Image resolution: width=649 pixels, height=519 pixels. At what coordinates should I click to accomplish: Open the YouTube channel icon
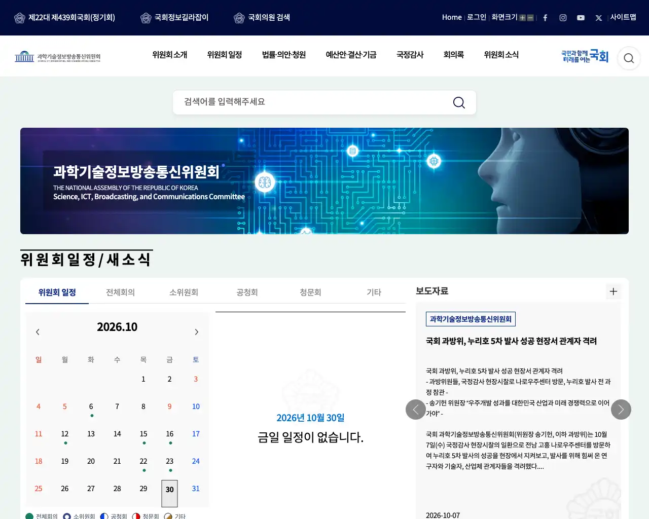[x=581, y=18]
